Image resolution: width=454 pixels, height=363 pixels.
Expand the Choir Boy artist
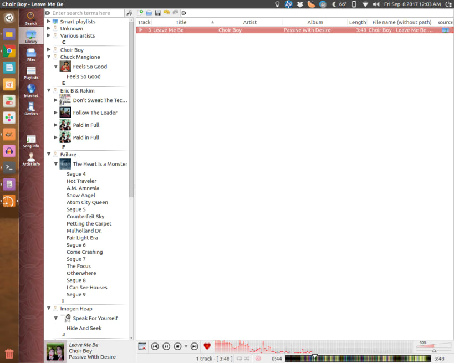click(x=49, y=49)
